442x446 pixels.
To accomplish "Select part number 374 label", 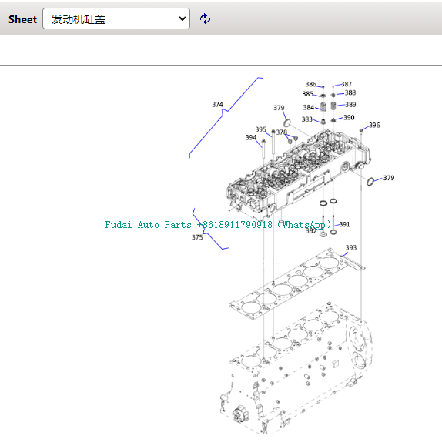I will point(217,105).
